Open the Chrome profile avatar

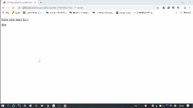click(x=185, y=8)
